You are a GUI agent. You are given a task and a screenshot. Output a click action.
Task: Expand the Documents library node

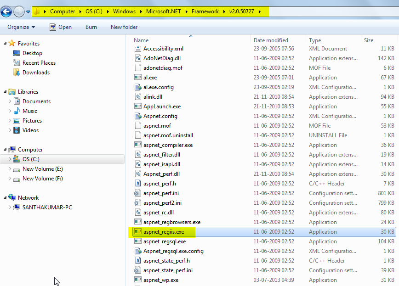[x=10, y=101]
